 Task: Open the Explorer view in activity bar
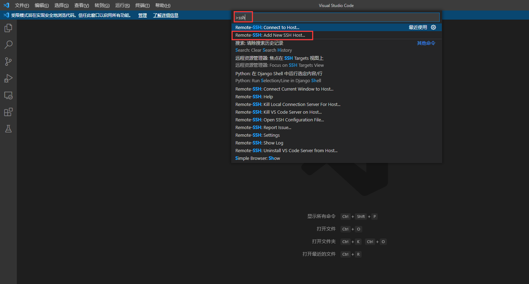[8, 28]
